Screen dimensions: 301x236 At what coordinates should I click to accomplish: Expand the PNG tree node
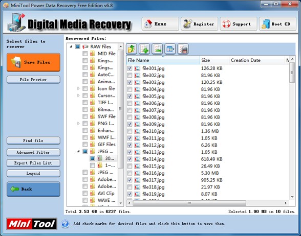pyautogui.click(x=78, y=124)
